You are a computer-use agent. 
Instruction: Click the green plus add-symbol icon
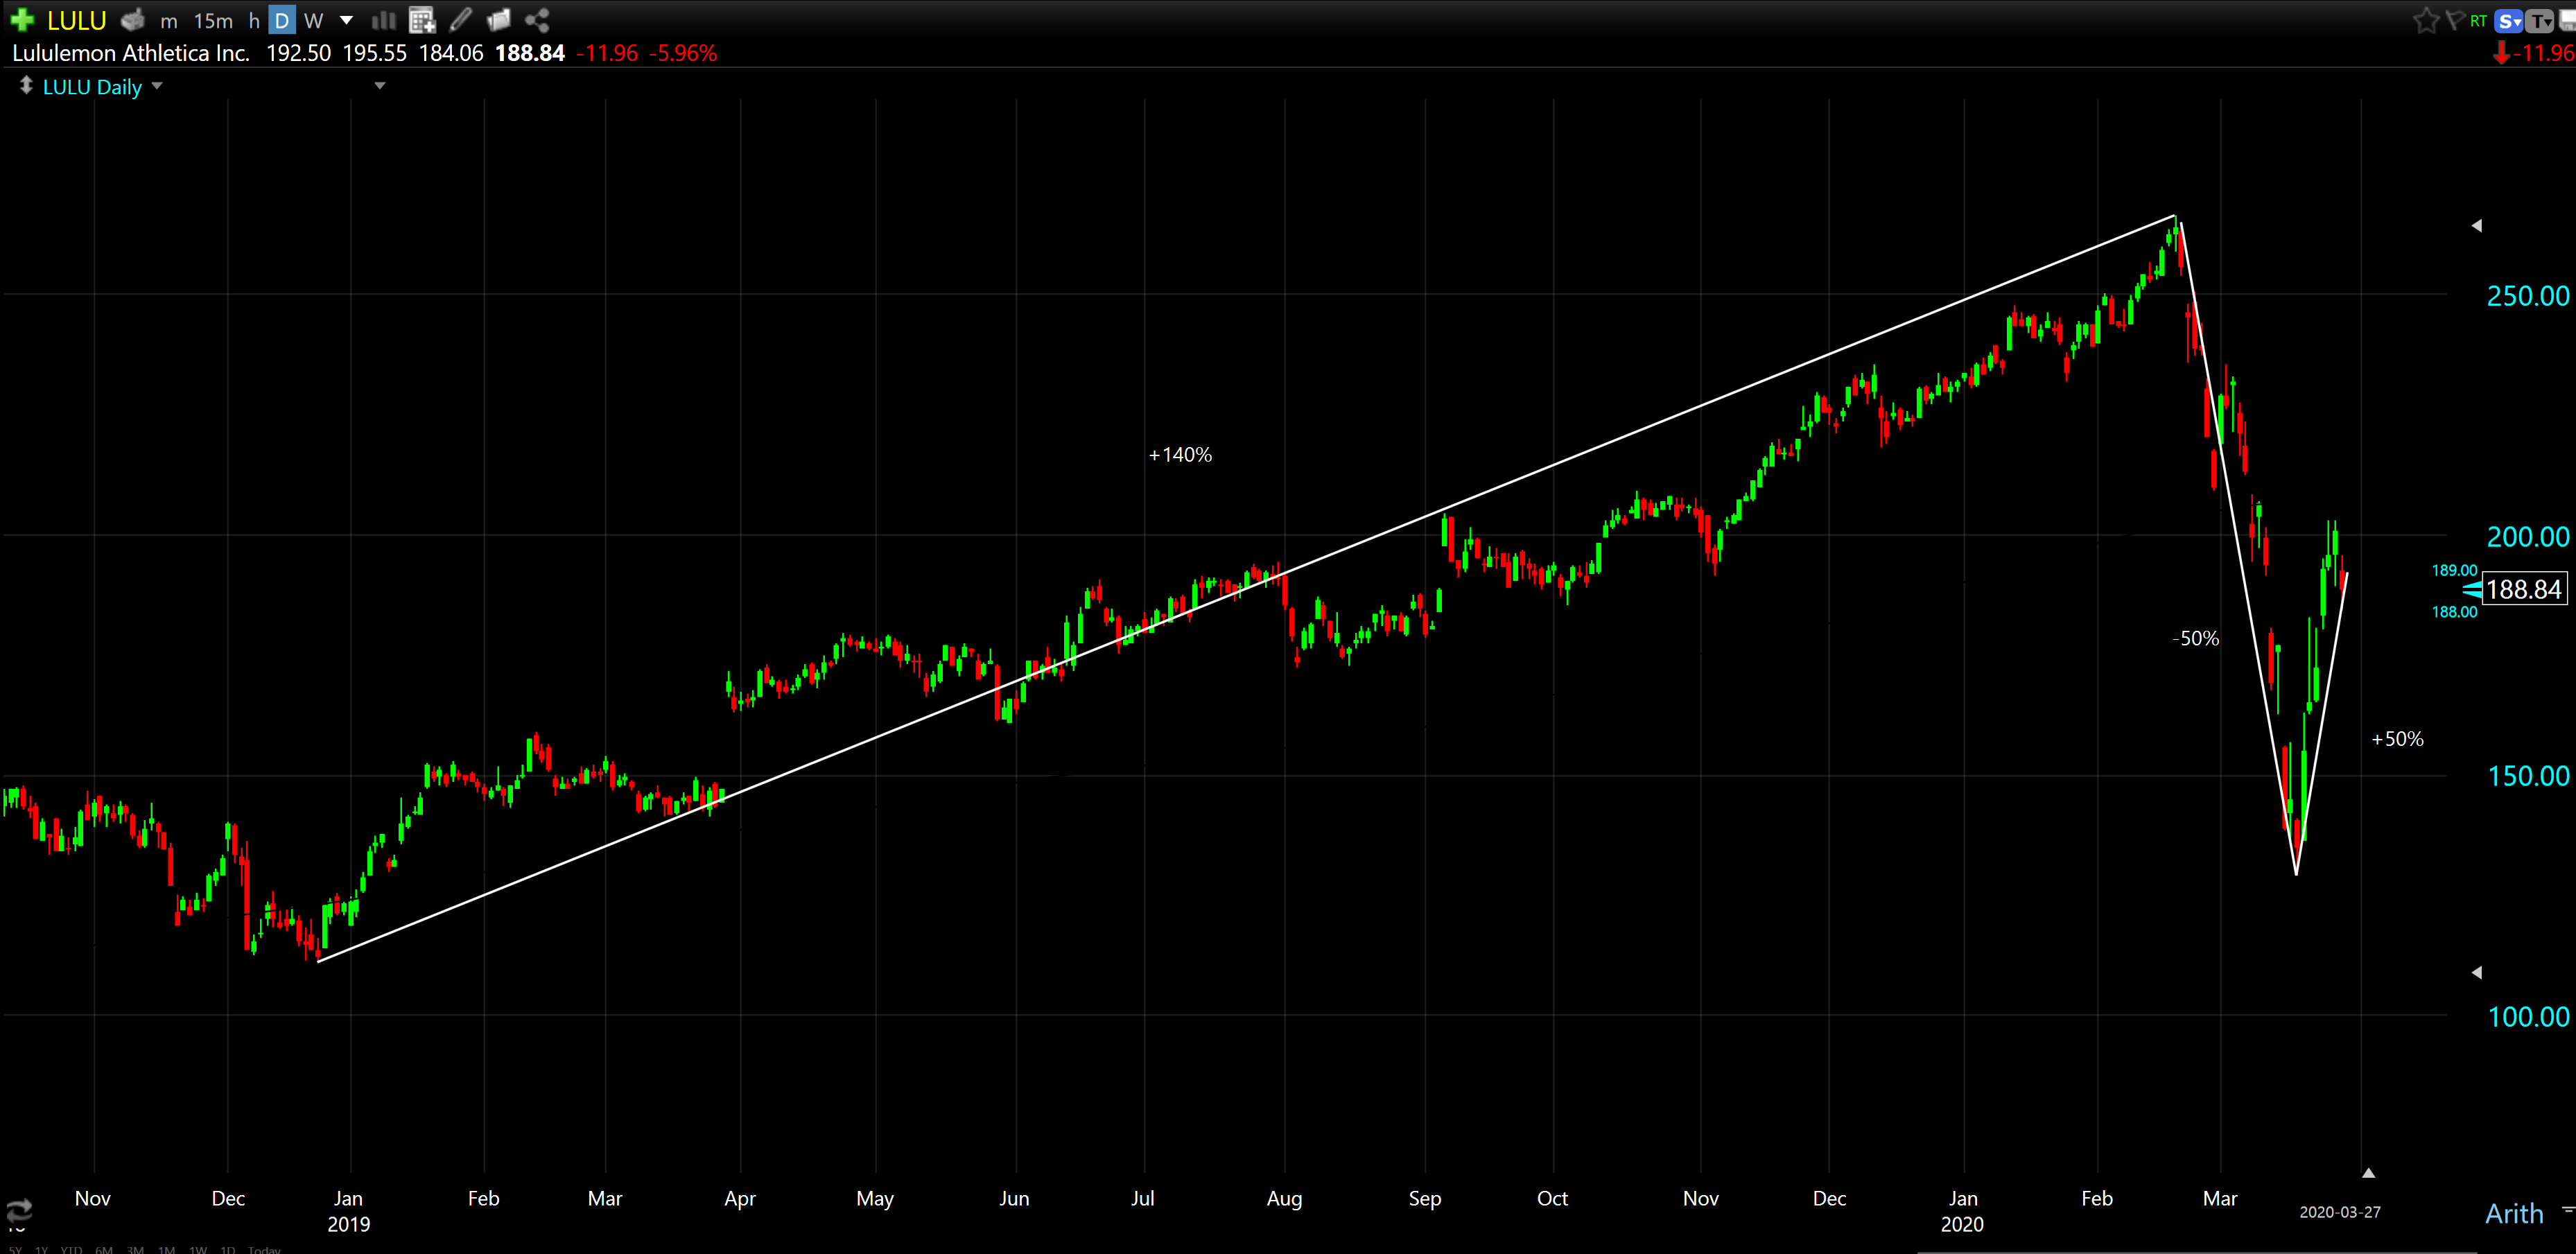(x=22, y=20)
